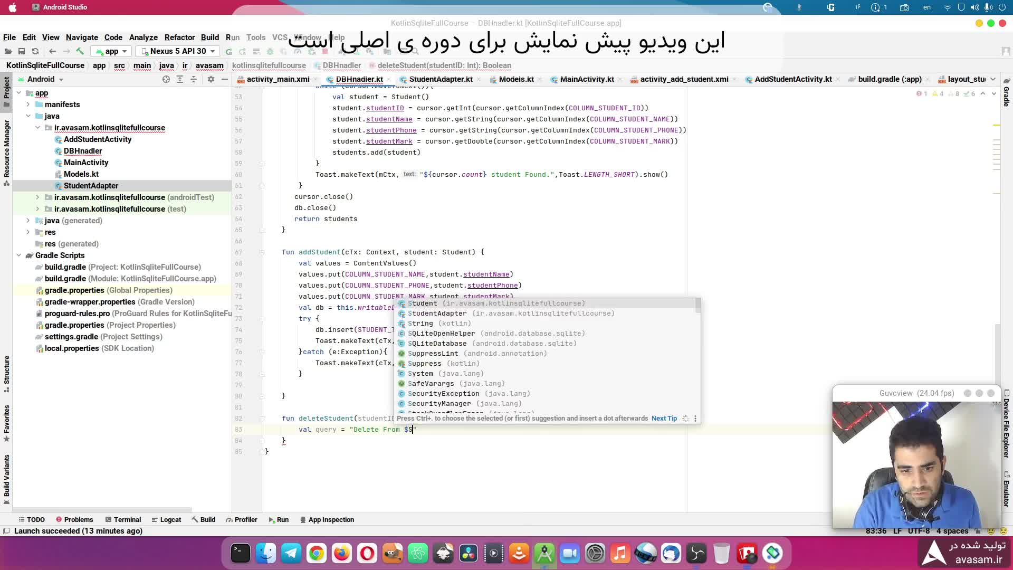The height and width of the screenshot is (570, 1013).
Task: Navigate back with the left arrow icon
Action: click(52, 51)
